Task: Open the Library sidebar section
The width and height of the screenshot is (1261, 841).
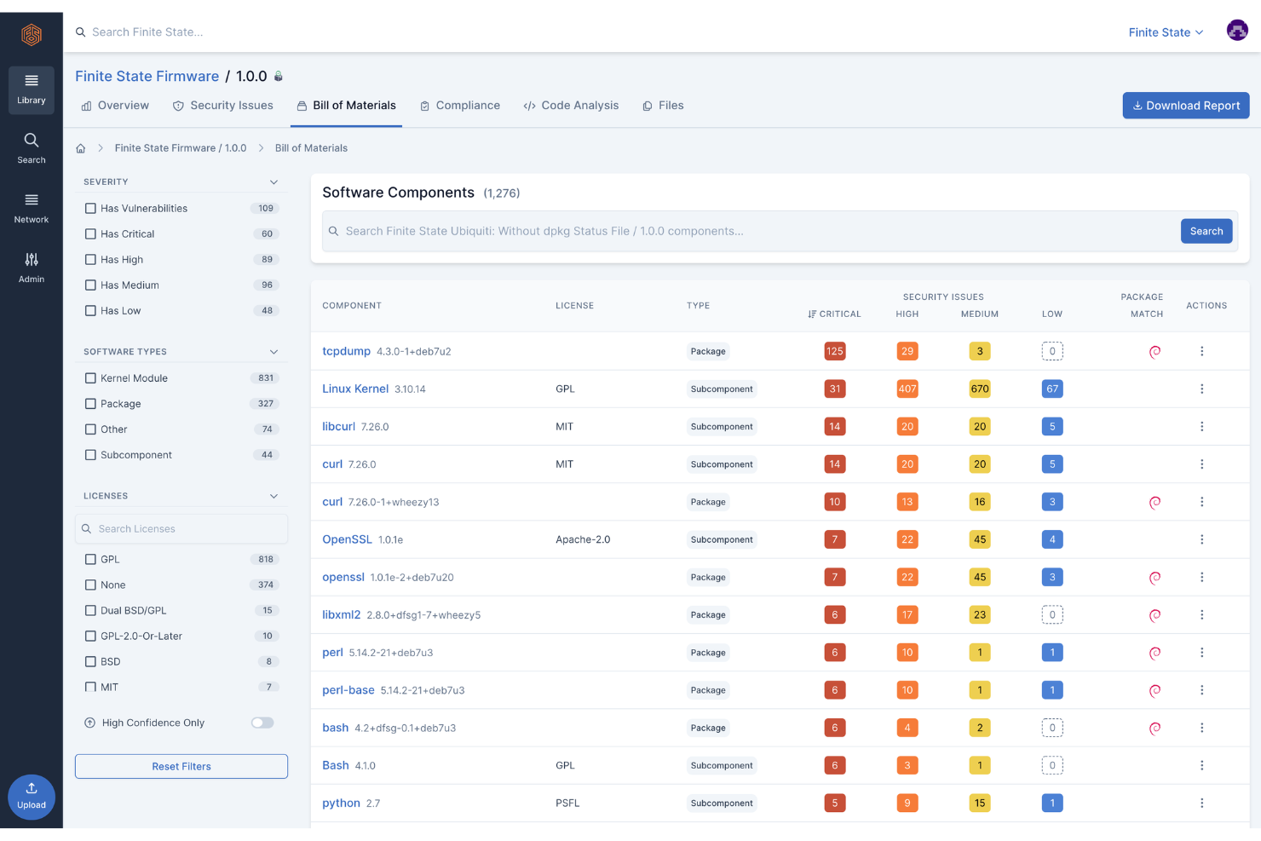Action: coord(32,89)
